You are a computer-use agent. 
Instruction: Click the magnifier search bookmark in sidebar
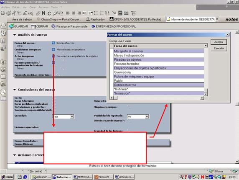click(x=3, y=92)
